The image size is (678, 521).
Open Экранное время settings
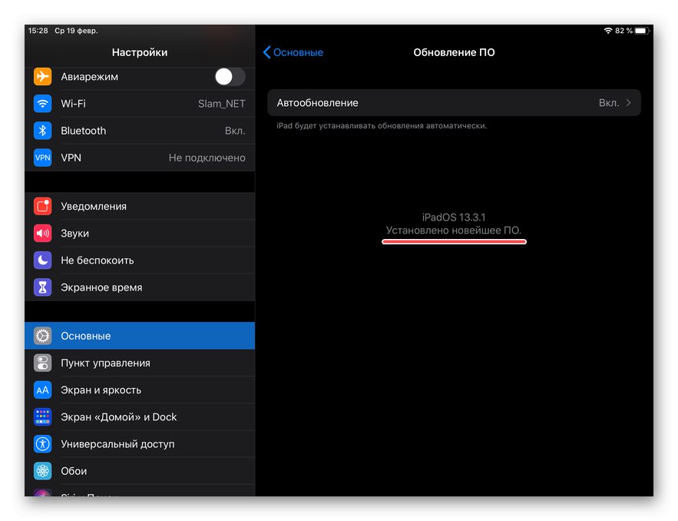140,287
